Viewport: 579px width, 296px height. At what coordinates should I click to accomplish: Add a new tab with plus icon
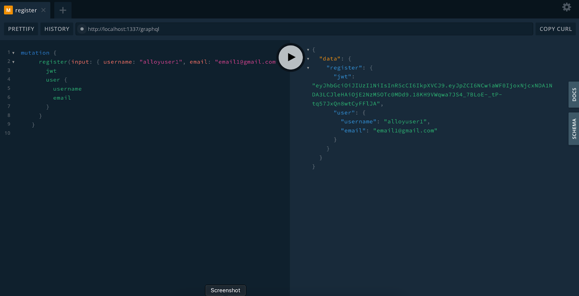tap(63, 10)
